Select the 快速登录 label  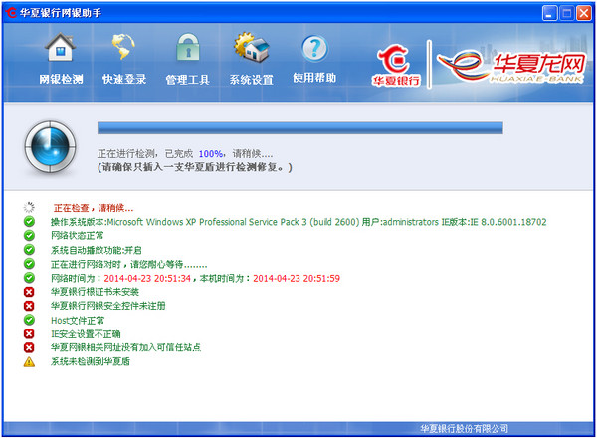tap(124, 79)
